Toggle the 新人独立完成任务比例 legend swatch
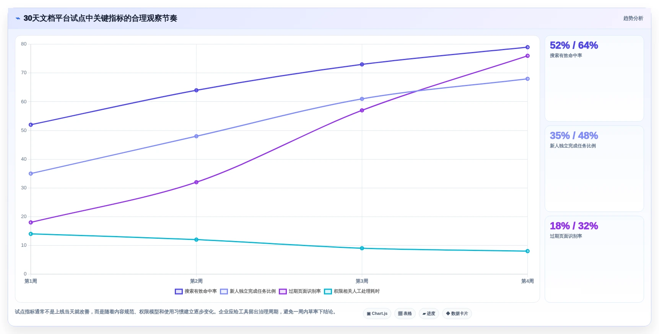This screenshot has width=659, height=334. [224, 292]
